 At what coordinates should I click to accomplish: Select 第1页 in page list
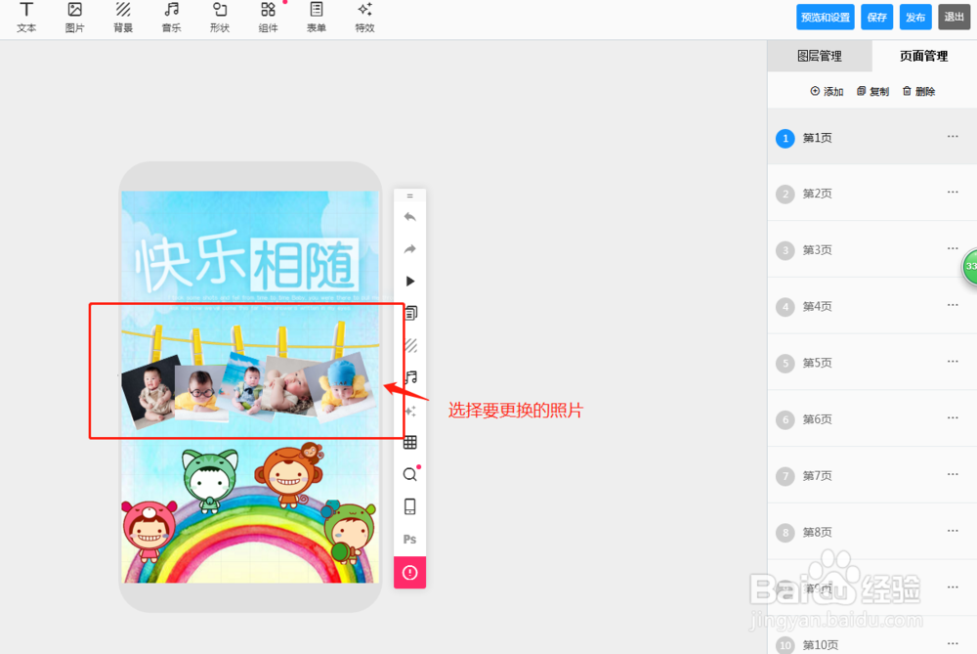click(872, 137)
